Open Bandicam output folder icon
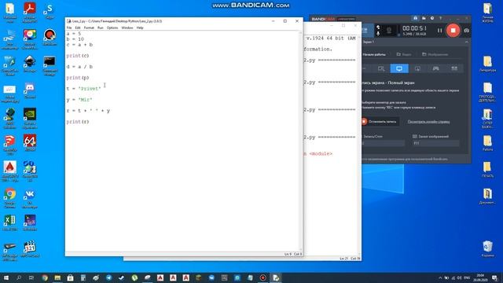 (424, 18)
